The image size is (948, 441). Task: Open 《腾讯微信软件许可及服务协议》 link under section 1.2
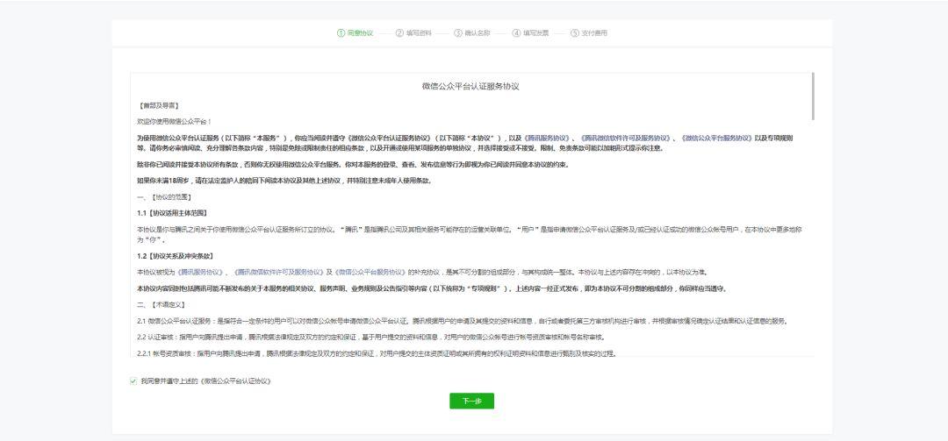279,273
